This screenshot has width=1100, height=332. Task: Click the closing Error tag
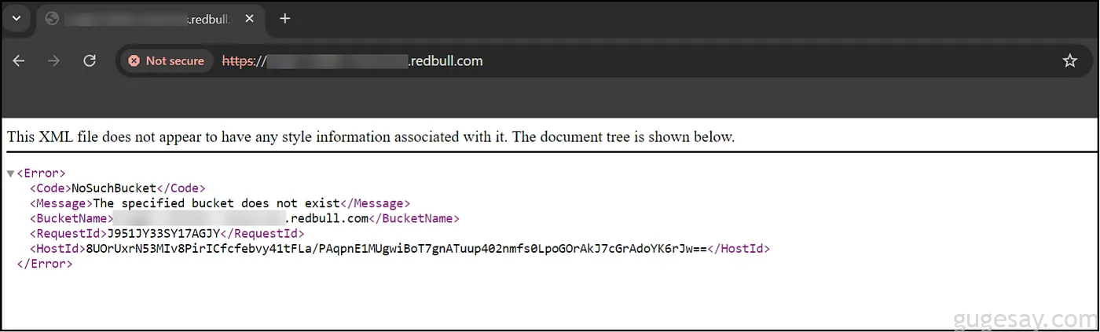[x=45, y=264]
